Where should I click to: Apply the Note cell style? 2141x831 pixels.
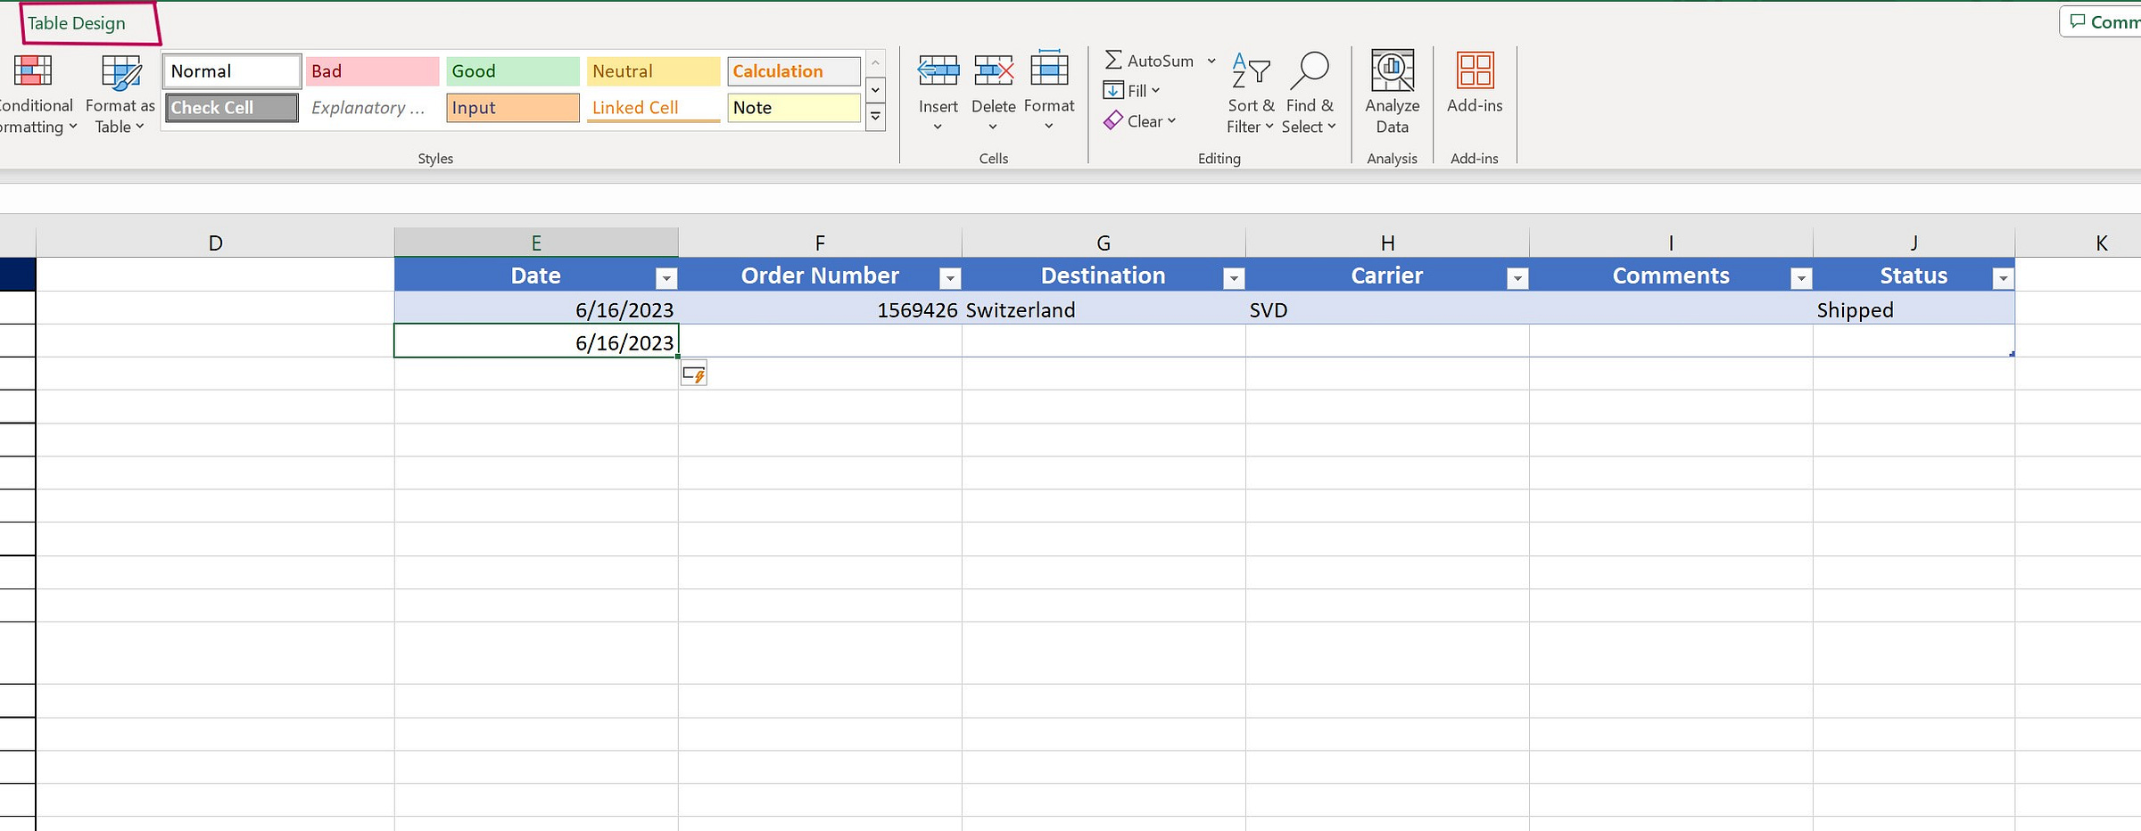coord(794,108)
